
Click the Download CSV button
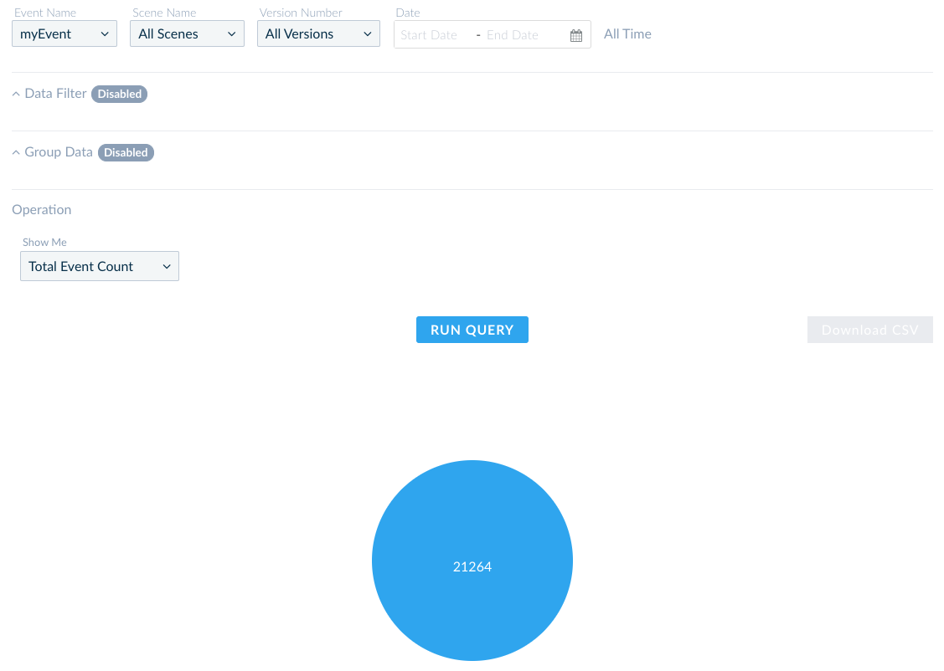tap(869, 329)
